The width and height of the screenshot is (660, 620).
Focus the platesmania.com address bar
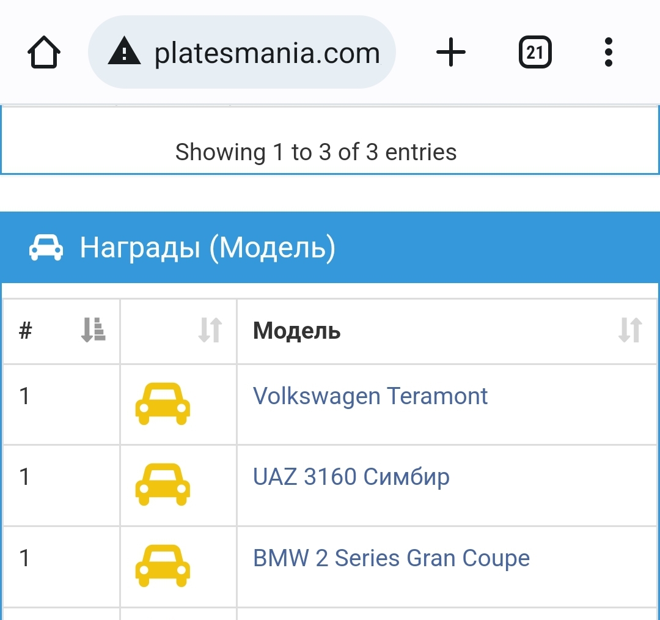[266, 53]
